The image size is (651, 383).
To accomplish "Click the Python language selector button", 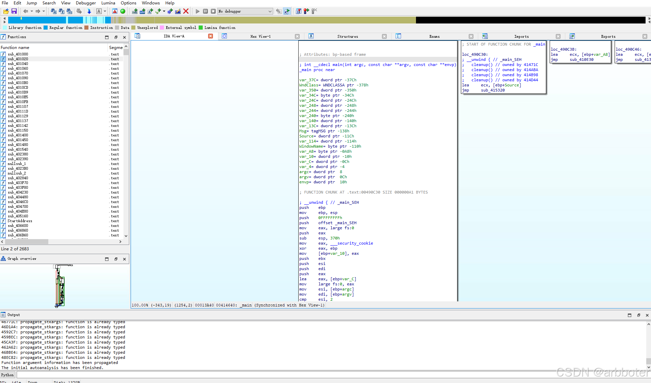I will pyautogui.click(x=7, y=375).
